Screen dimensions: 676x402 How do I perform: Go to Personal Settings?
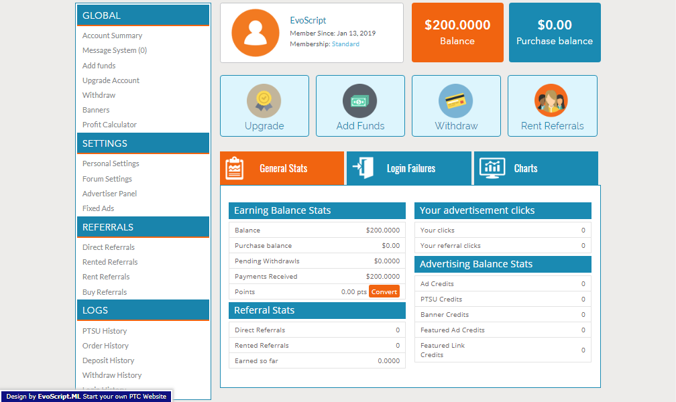pyautogui.click(x=110, y=163)
